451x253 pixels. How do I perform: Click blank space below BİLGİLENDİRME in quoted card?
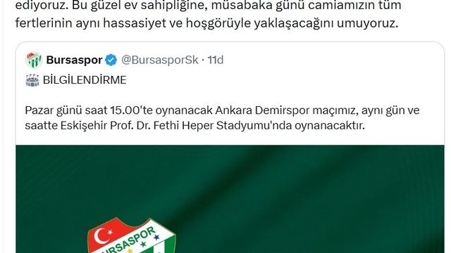click(x=230, y=96)
